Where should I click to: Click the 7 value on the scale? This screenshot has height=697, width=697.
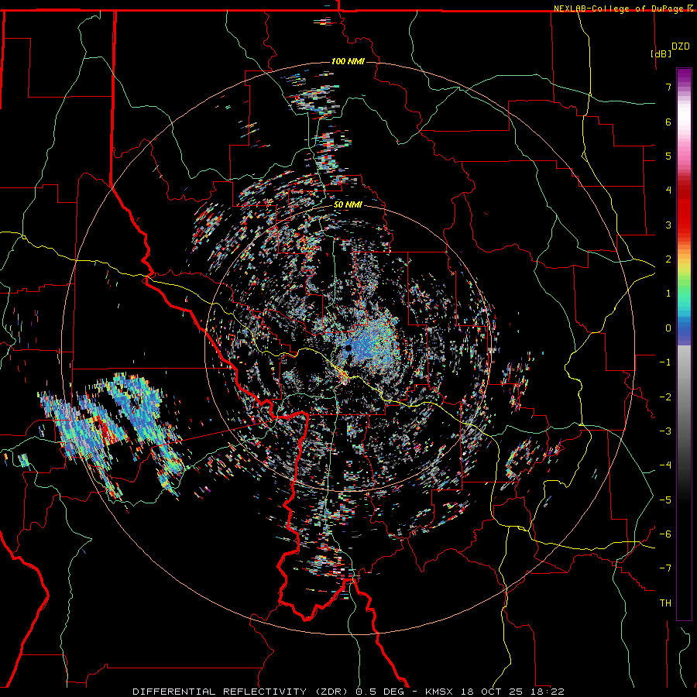(668, 87)
